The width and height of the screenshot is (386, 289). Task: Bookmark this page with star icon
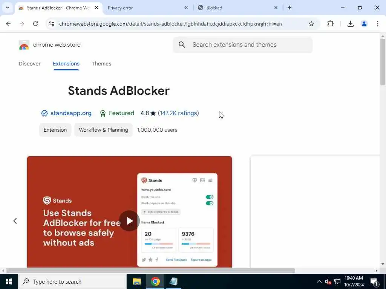pyautogui.click(x=311, y=24)
